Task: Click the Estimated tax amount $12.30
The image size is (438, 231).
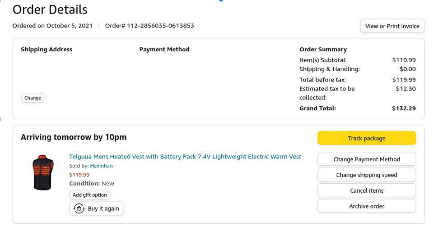Action: point(405,89)
